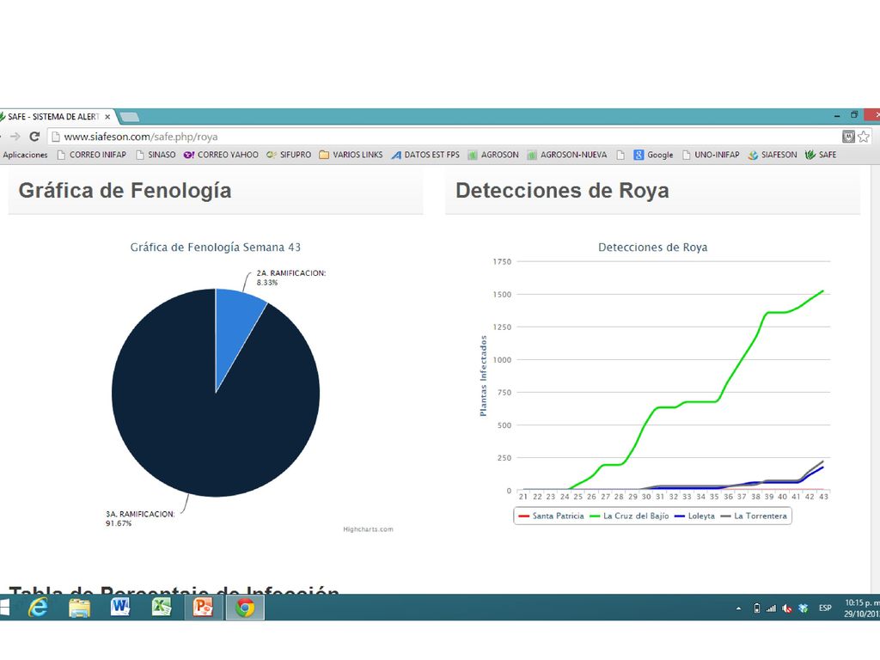Toggle Santa Patricia series in legend
The height and width of the screenshot is (660, 880).
tap(552, 516)
